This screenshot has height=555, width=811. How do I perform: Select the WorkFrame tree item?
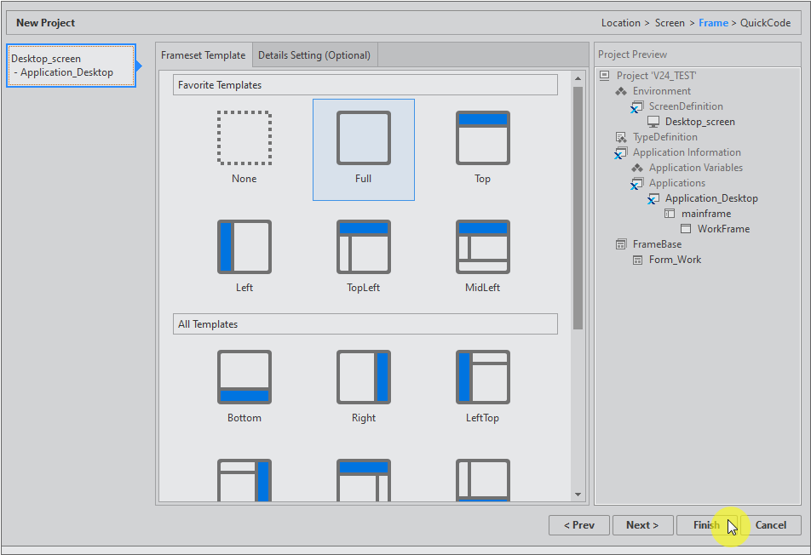(x=723, y=229)
